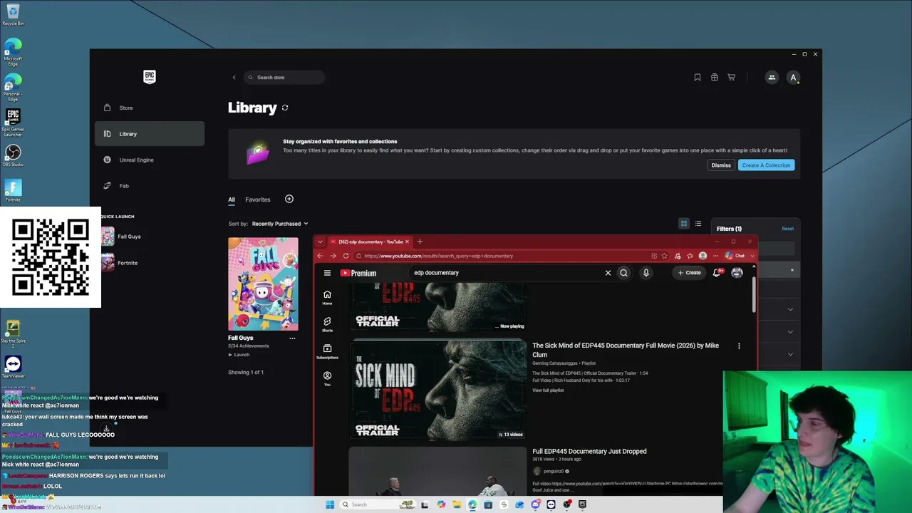
Task: Open the browser tab list dropdown
Action: pos(321,242)
